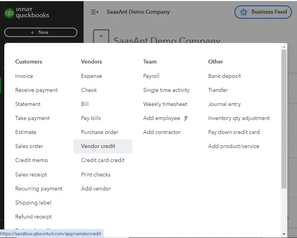This screenshot has width=297, height=238.
Task: Open Payroll under Team
Action: tap(151, 76)
